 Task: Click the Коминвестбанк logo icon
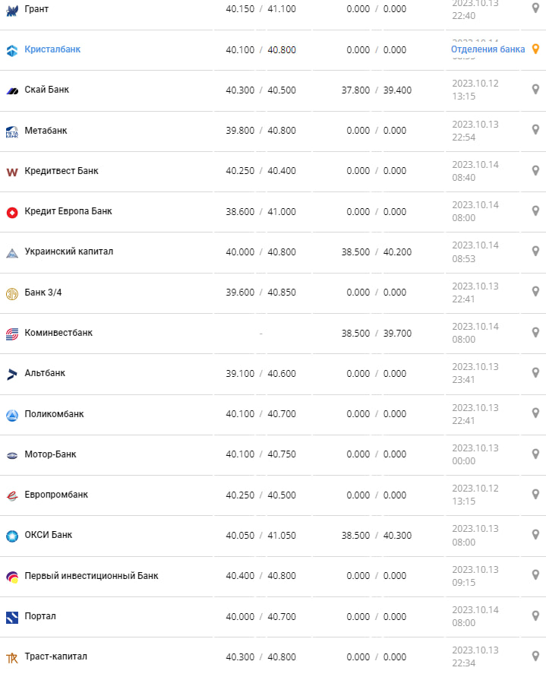pyautogui.click(x=12, y=334)
